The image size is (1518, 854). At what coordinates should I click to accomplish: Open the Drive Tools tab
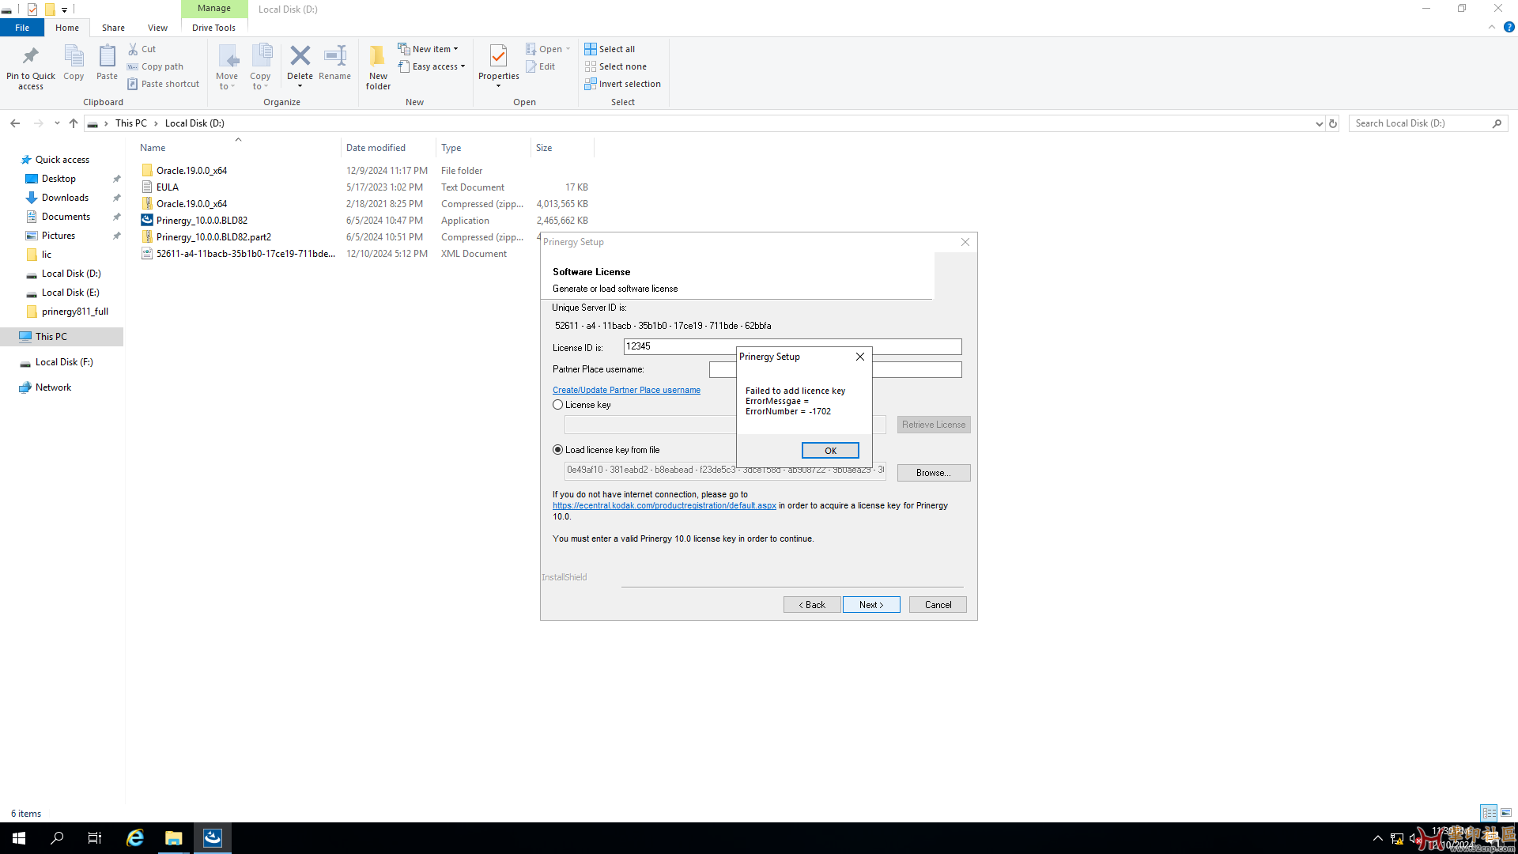[213, 28]
